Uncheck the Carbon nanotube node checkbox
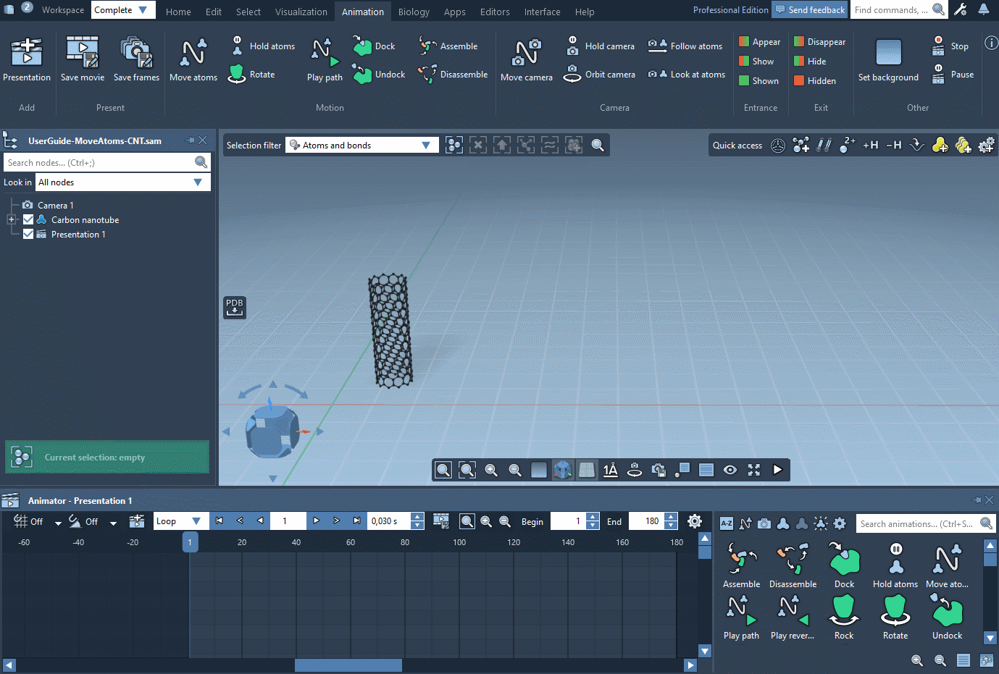 28,219
